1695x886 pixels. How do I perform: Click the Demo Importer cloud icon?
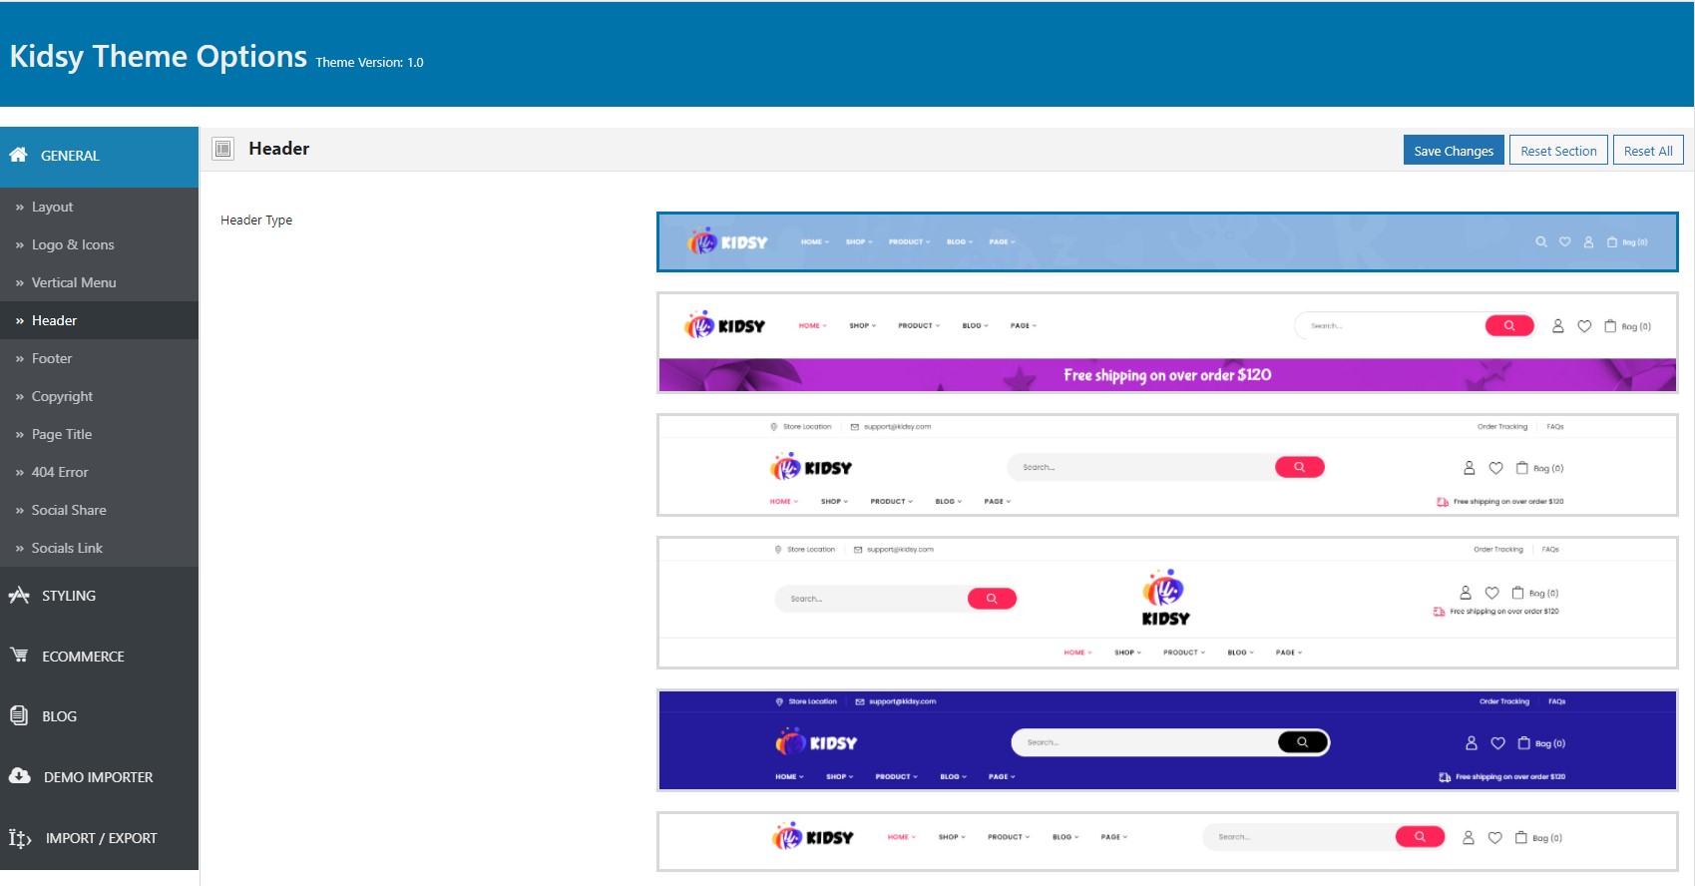[x=19, y=776]
